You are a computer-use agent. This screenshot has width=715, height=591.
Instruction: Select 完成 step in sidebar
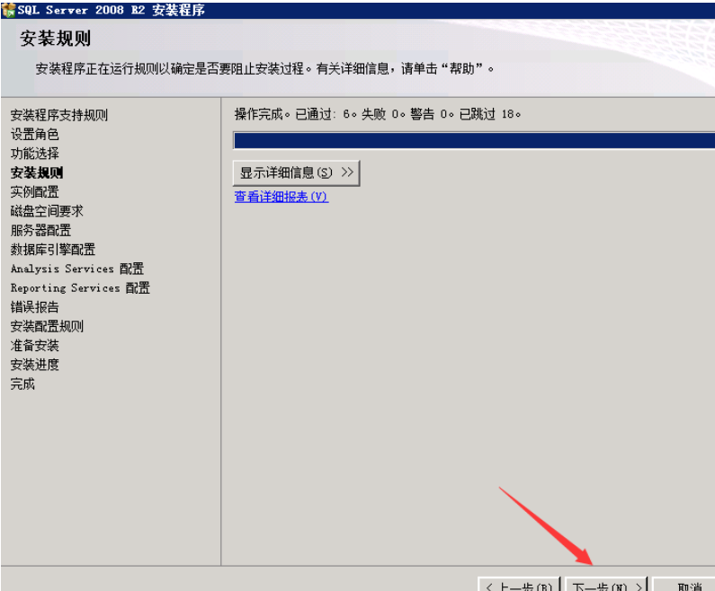click(x=22, y=384)
